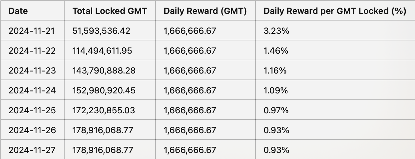Click the 114,494,611.95 locked value

tap(102, 51)
